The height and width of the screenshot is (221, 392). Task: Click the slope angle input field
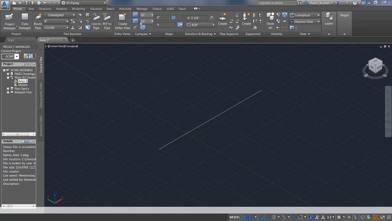[x=162, y=18]
